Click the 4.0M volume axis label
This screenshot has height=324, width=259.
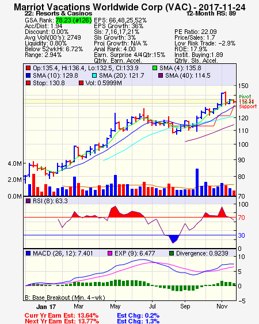[14, 163]
